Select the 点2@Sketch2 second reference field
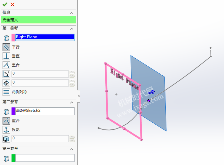Viewport: 224px width, 165px height. [x=45, y=111]
